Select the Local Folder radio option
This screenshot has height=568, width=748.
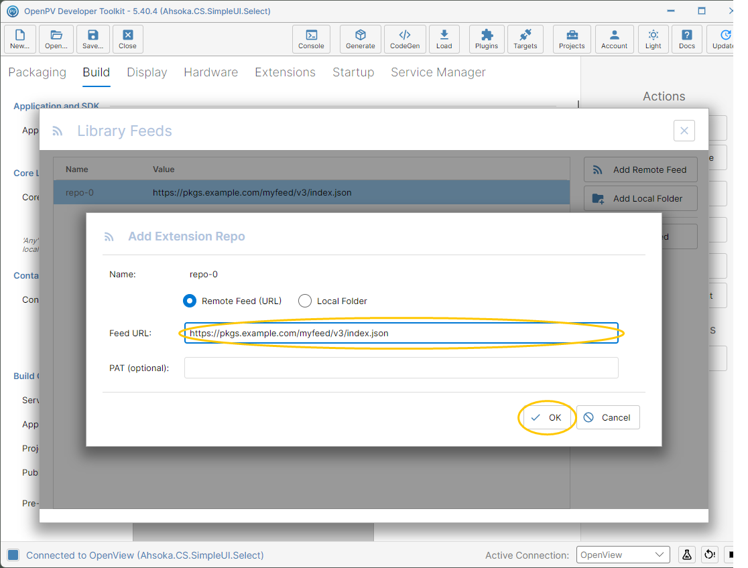[x=305, y=301]
